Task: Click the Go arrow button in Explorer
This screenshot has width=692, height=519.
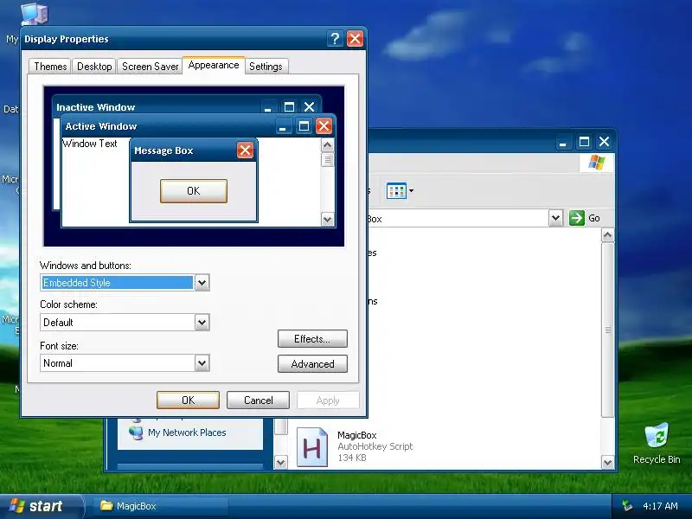Action: coord(576,218)
